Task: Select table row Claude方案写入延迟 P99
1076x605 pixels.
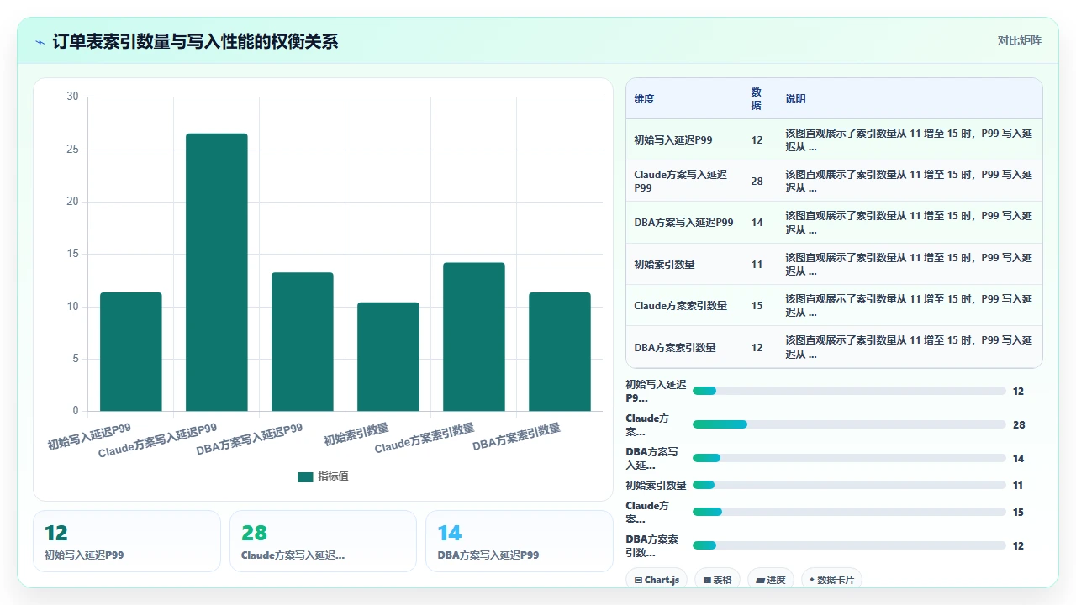Action: pyautogui.click(x=834, y=181)
